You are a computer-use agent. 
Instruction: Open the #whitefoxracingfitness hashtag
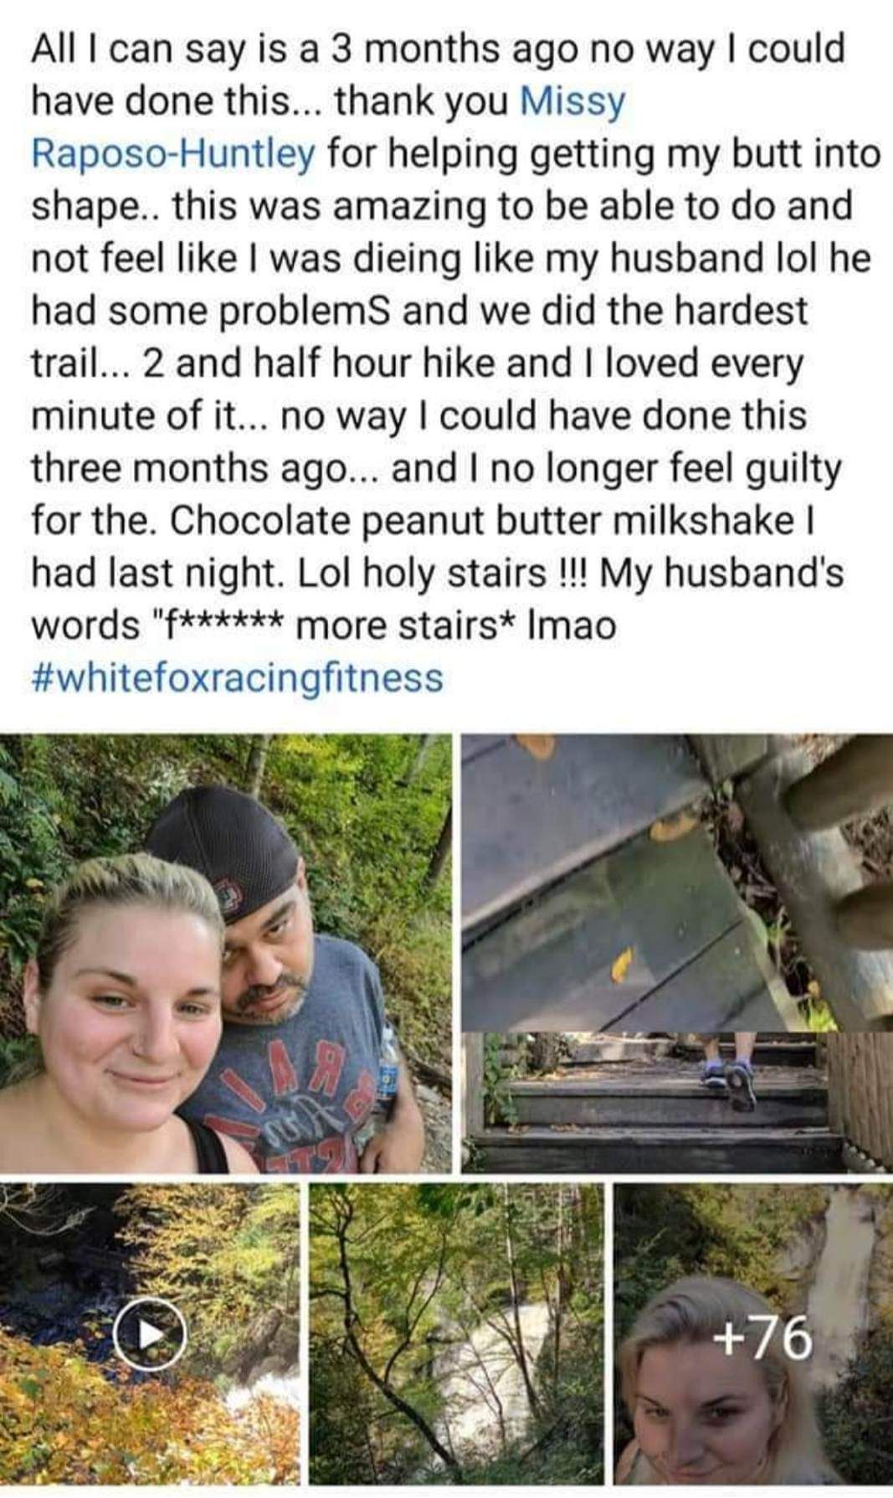coord(237,677)
